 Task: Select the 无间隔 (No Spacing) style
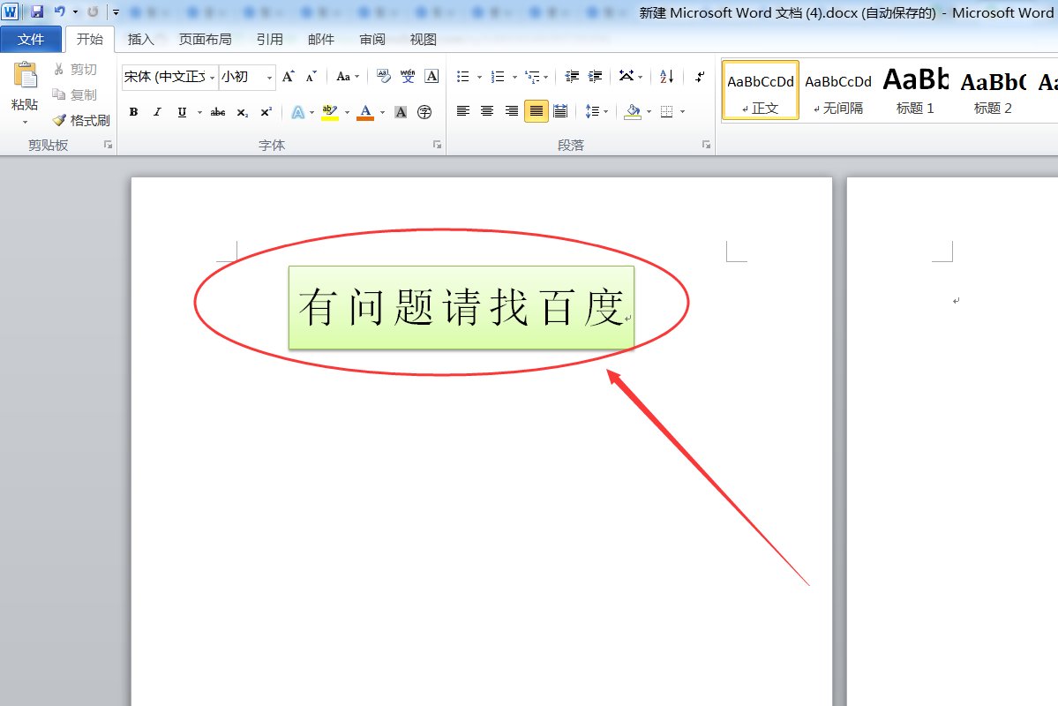point(838,90)
